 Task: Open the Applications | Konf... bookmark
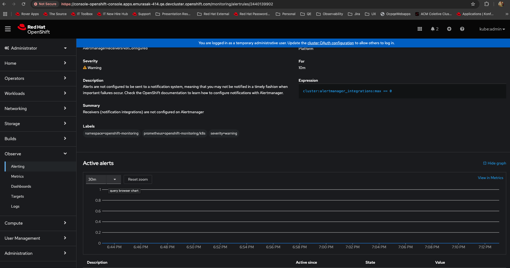tap(475, 14)
